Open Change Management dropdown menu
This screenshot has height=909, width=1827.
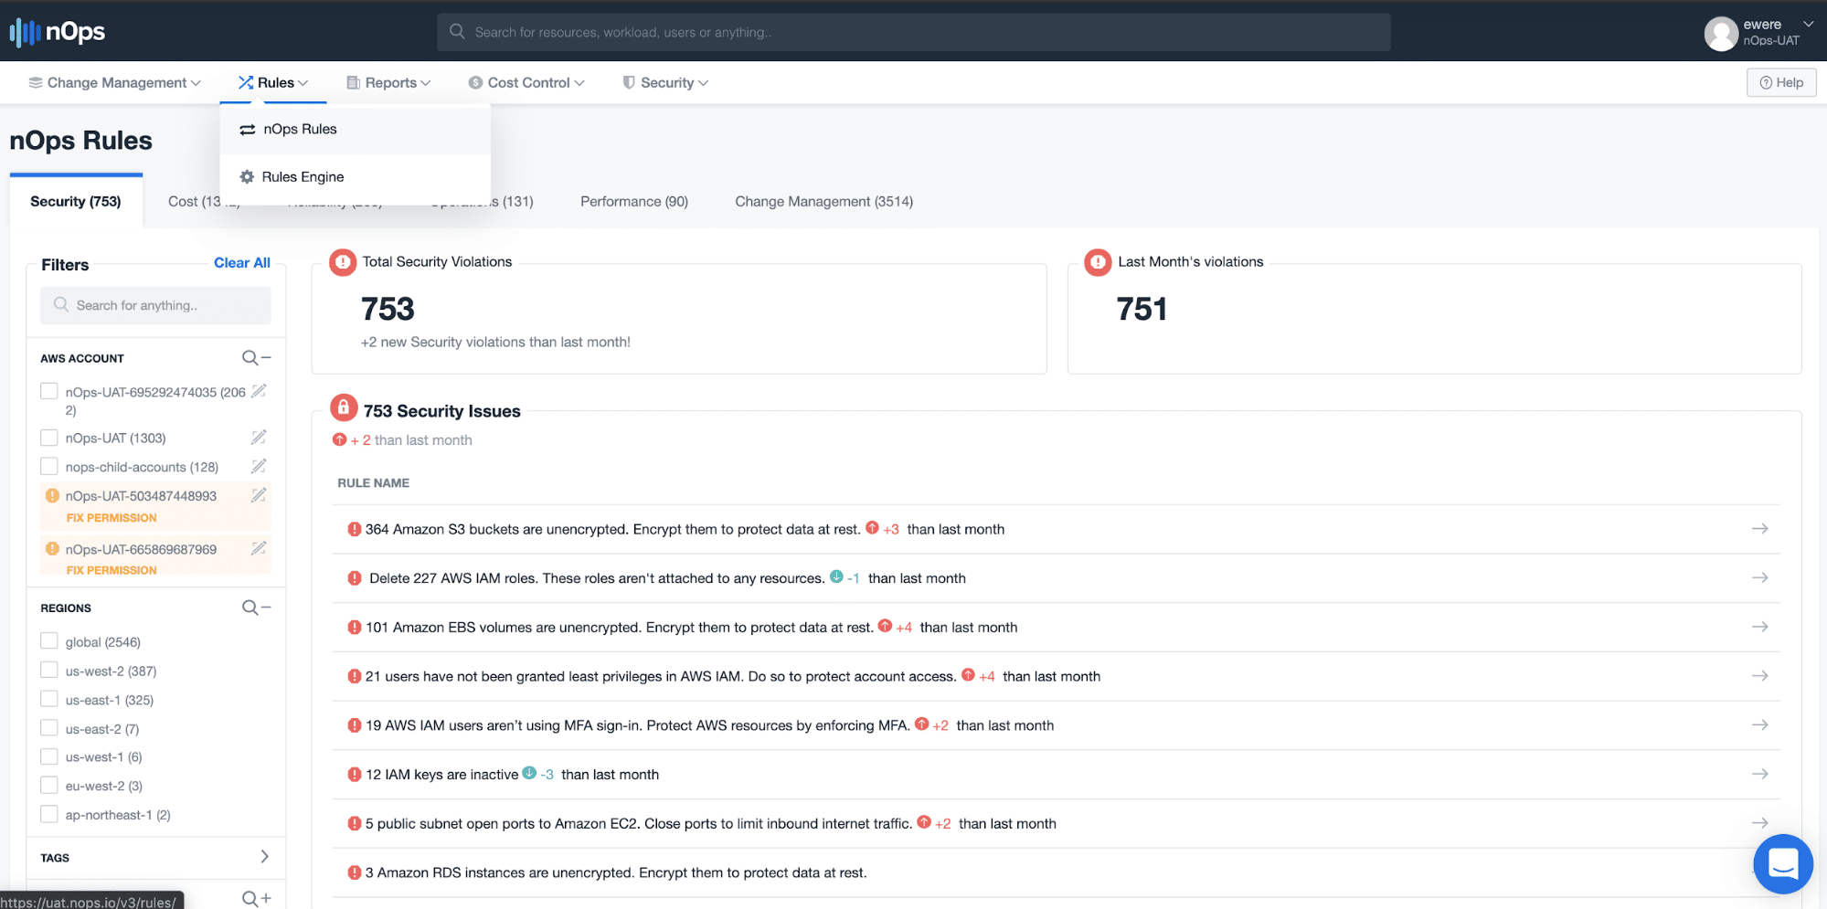(115, 82)
